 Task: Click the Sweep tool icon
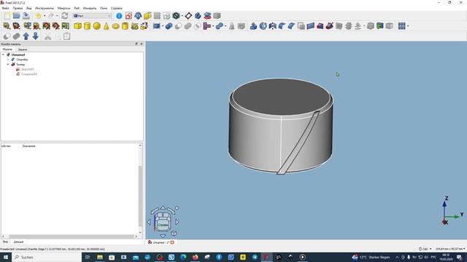pyautogui.click(x=330, y=26)
